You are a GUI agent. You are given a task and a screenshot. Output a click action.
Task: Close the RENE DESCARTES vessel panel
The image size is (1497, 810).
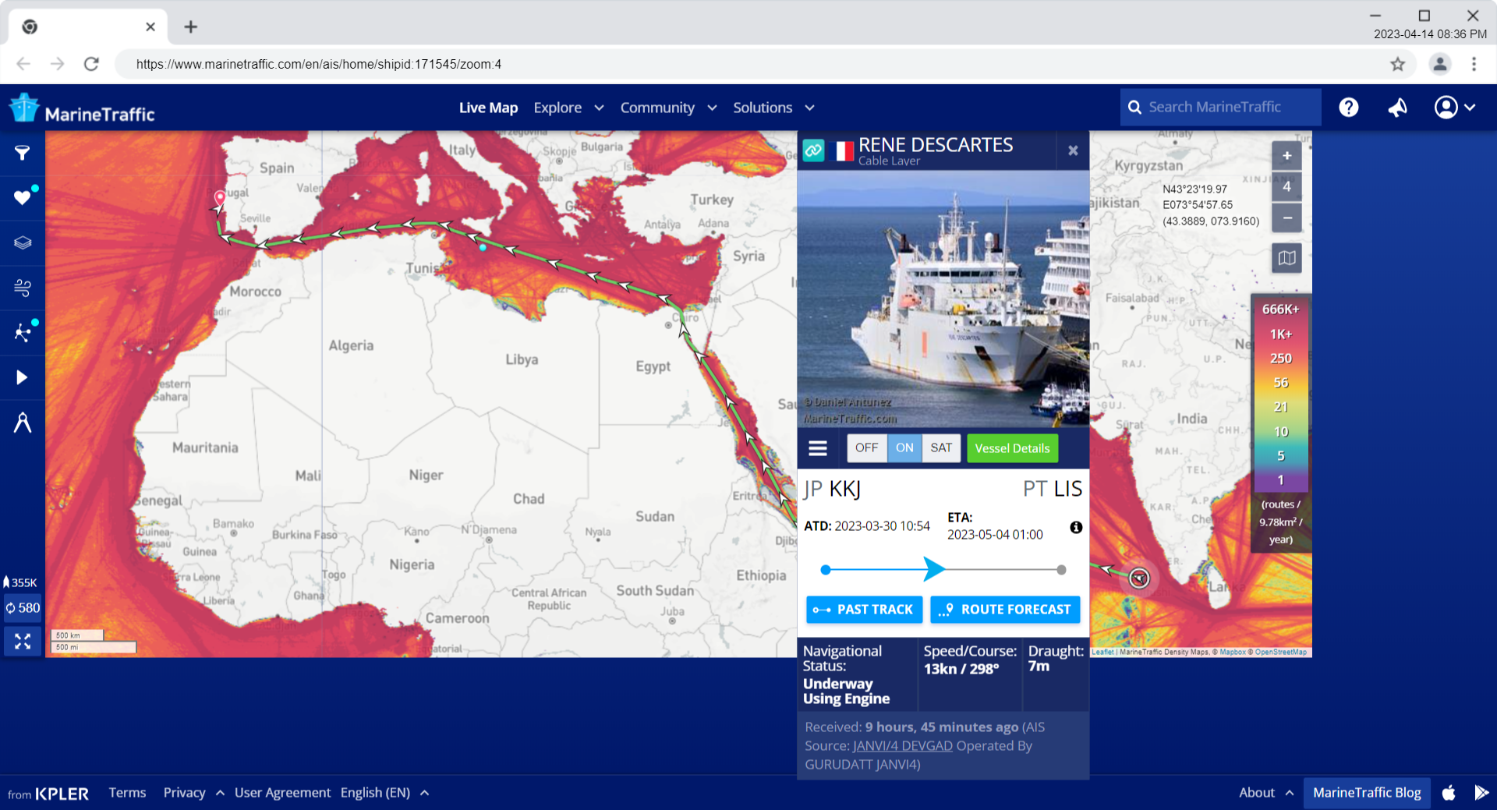[1073, 150]
